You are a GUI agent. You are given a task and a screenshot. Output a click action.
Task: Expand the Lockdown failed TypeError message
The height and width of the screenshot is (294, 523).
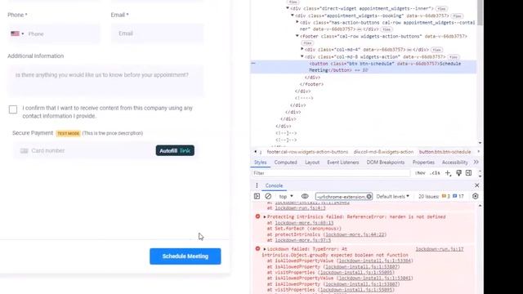[x=265, y=249]
